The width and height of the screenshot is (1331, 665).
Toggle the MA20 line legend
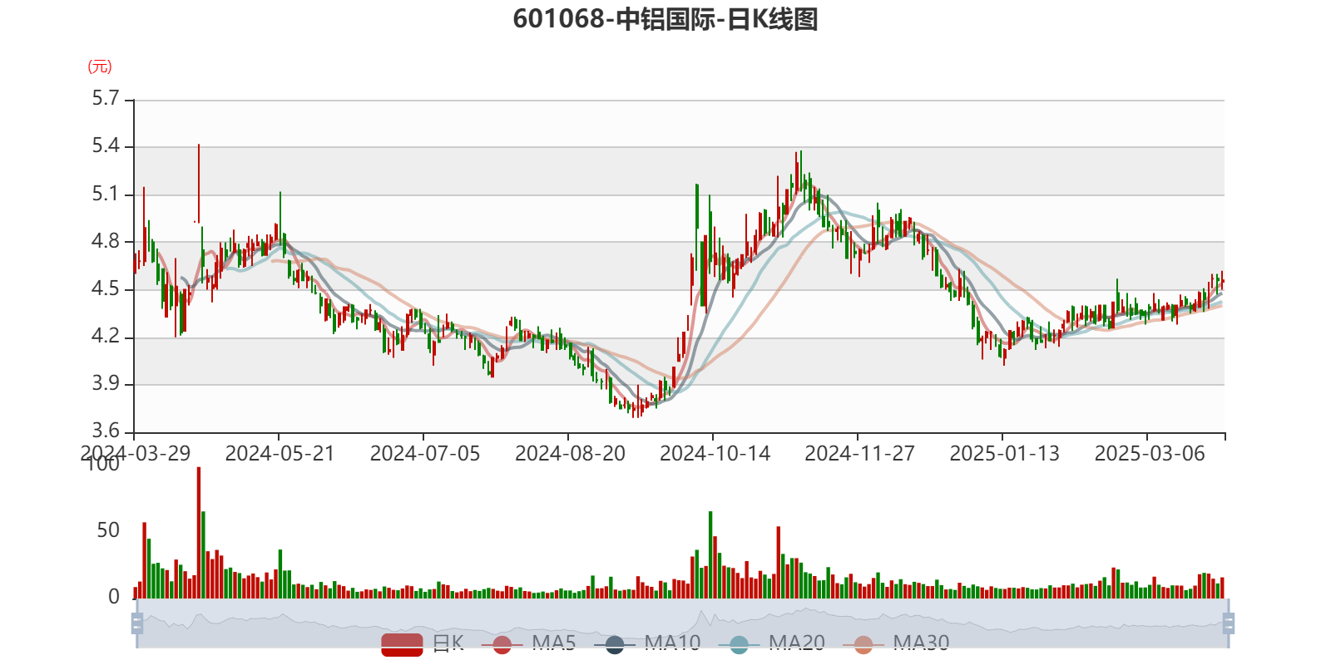772,643
